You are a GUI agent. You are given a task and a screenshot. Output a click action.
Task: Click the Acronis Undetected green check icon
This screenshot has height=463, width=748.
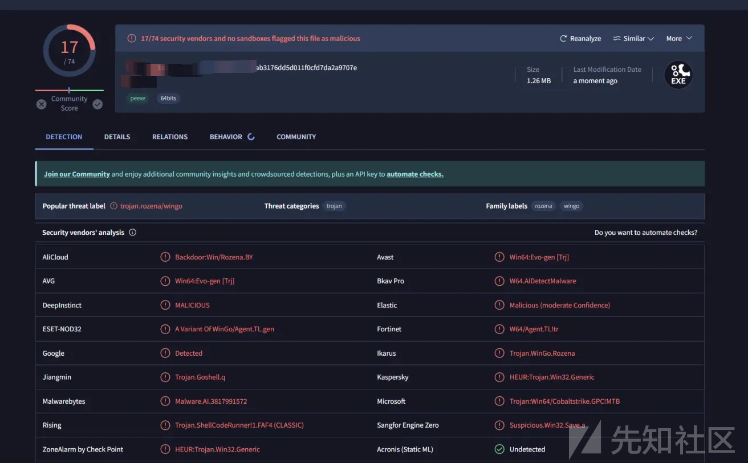coord(499,449)
